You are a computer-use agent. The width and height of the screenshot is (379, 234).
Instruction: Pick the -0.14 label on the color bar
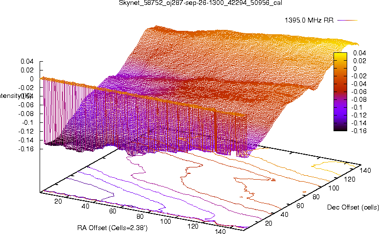(358, 123)
